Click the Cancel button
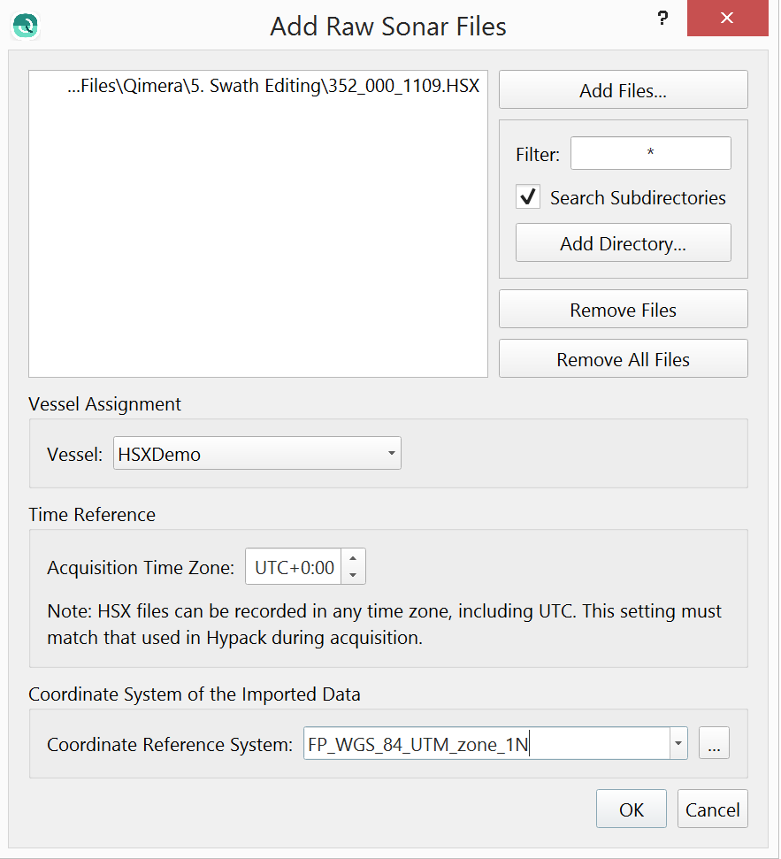The width and height of the screenshot is (781, 859). click(712, 809)
